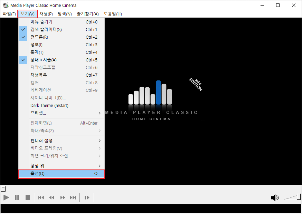
Task: Click the black status bar area
Action: 151,209
